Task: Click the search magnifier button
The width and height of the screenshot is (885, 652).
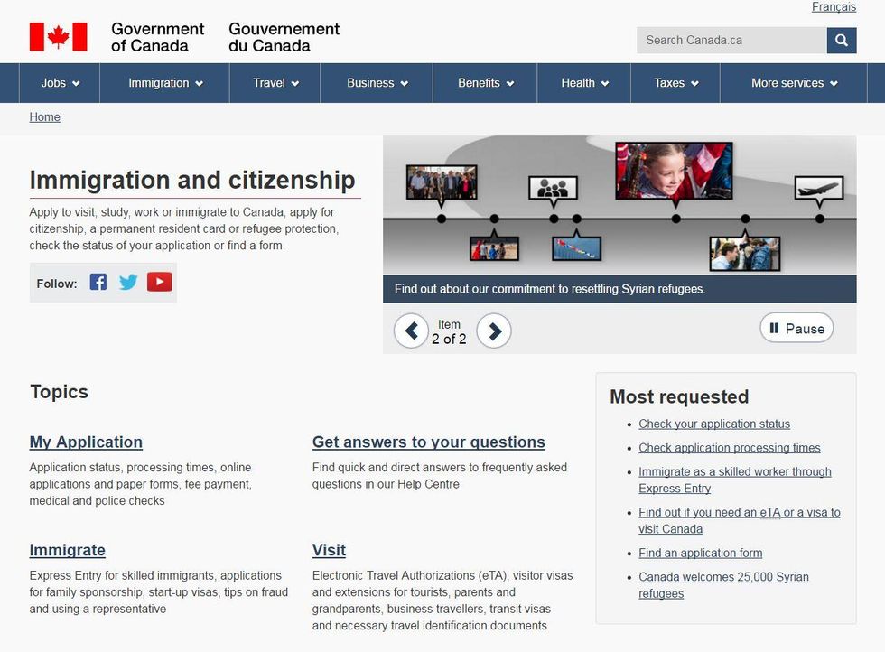Action: [x=841, y=41]
